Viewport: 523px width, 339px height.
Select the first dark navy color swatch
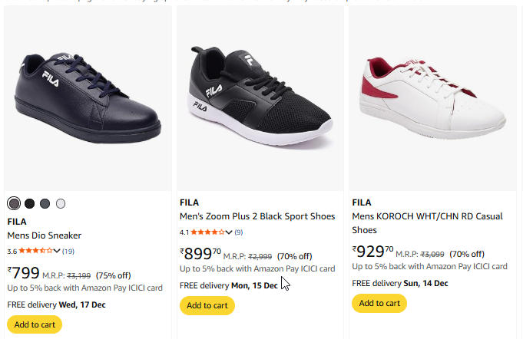[14, 203]
